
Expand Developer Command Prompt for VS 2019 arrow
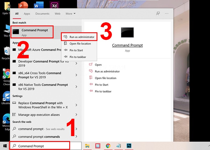click(x=76, y=63)
